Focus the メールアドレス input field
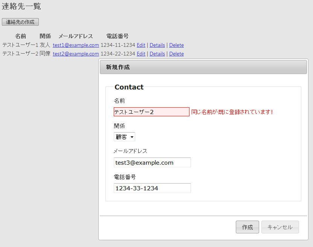 [x=152, y=162]
